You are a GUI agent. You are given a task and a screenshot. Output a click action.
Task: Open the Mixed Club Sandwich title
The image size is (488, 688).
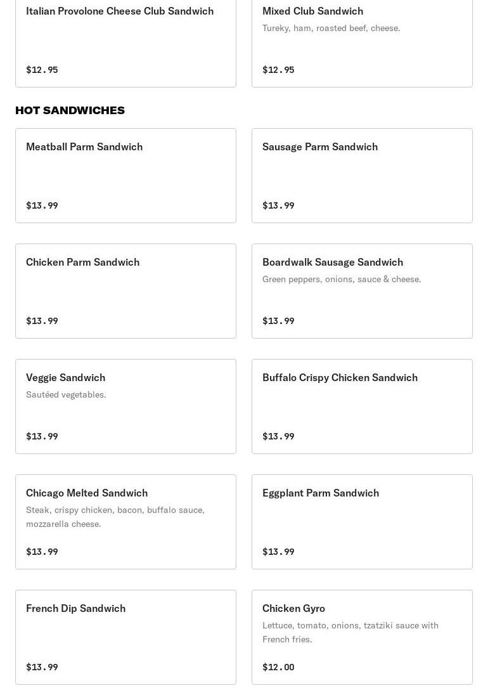pyautogui.click(x=312, y=11)
